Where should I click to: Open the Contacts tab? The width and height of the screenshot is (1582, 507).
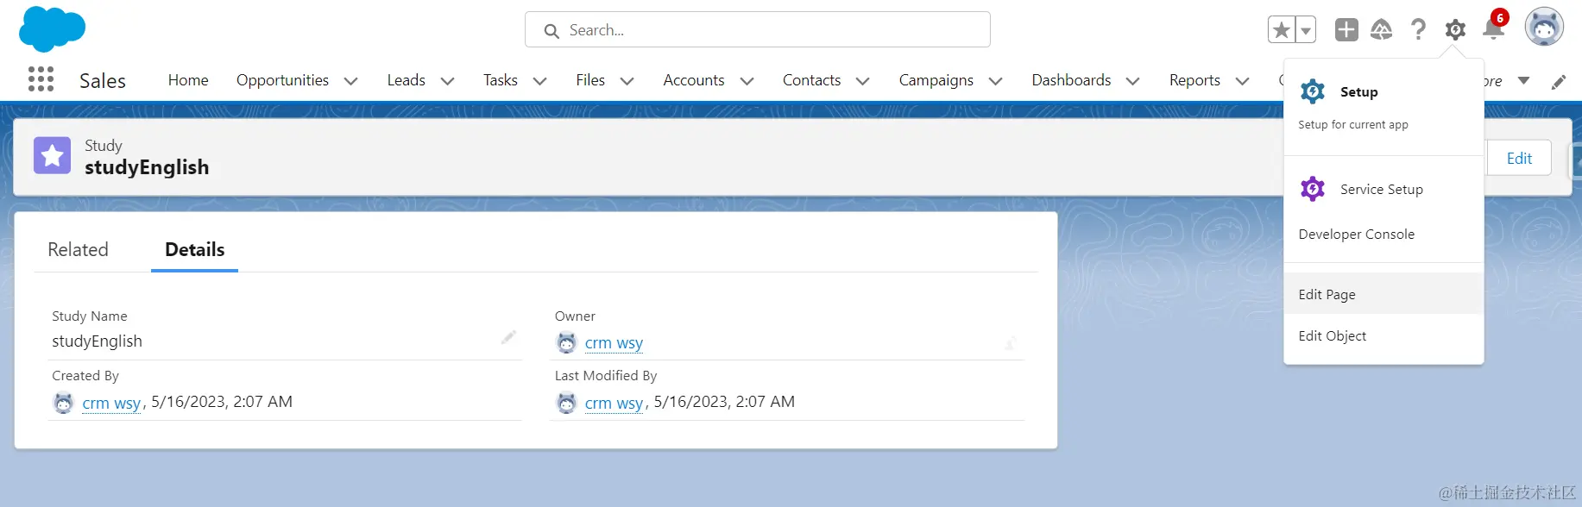click(x=811, y=80)
